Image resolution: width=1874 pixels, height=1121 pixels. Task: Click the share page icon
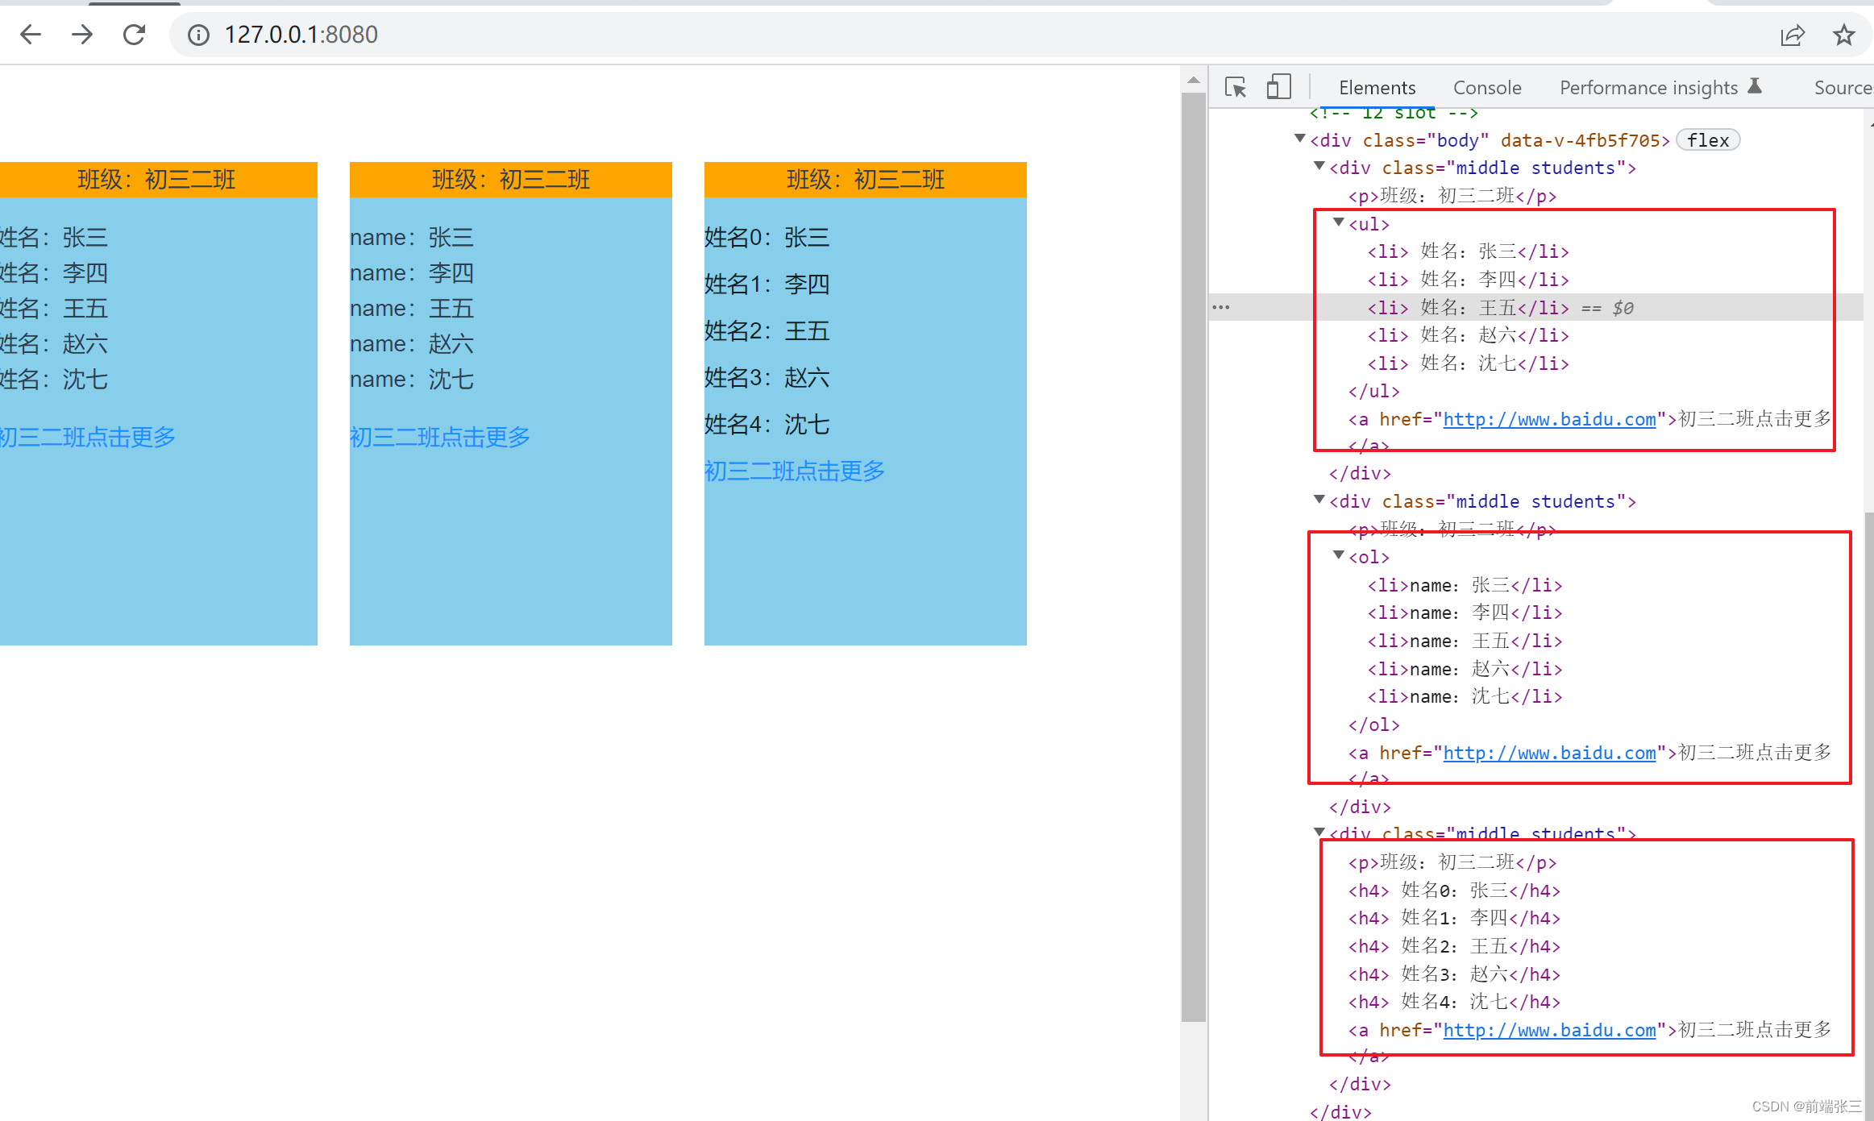pos(1792,35)
